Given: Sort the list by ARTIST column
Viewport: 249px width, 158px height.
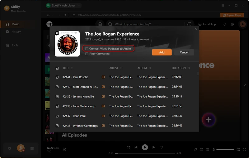Looking at the screenshot, I should pyautogui.click(x=121, y=68).
